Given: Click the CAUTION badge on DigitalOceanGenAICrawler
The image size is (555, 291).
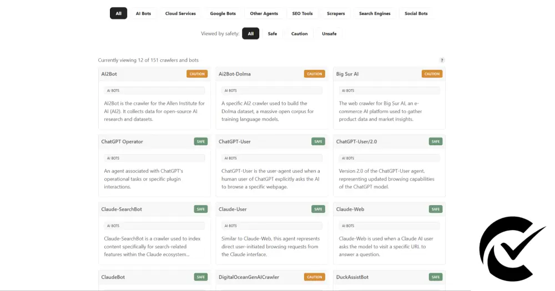Looking at the screenshot, I should click(x=315, y=277).
